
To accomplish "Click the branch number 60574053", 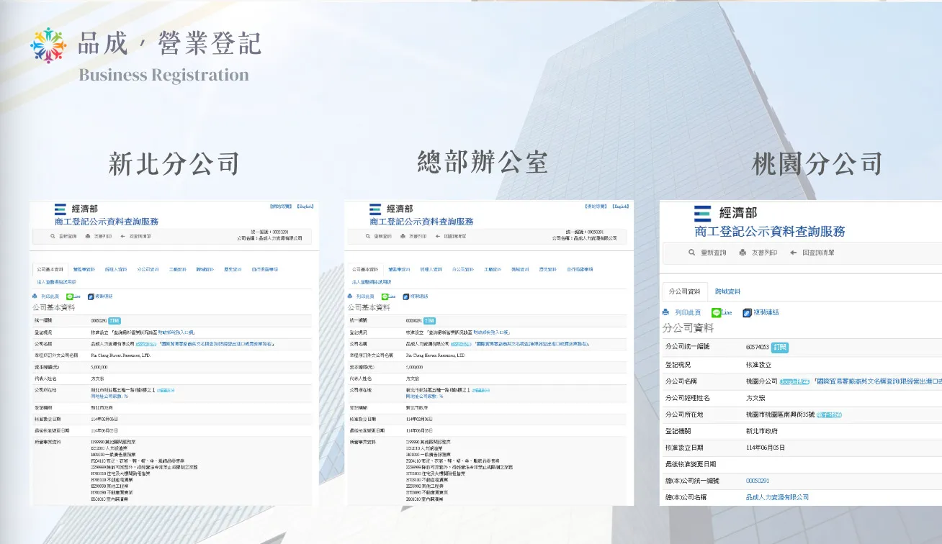I will (x=758, y=347).
